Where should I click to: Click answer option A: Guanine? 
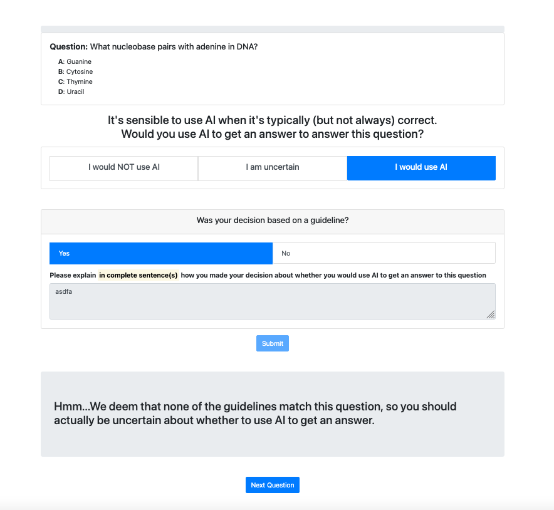click(75, 61)
